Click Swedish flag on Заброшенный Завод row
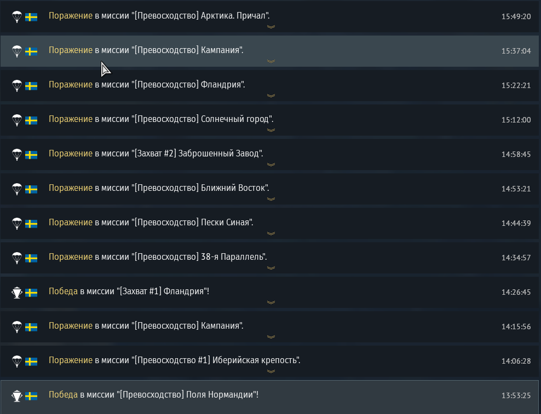 [31, 154]
